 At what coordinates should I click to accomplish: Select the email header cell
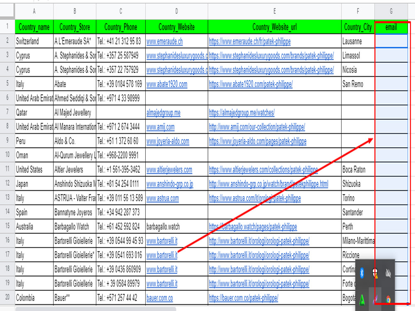(391, 27)
